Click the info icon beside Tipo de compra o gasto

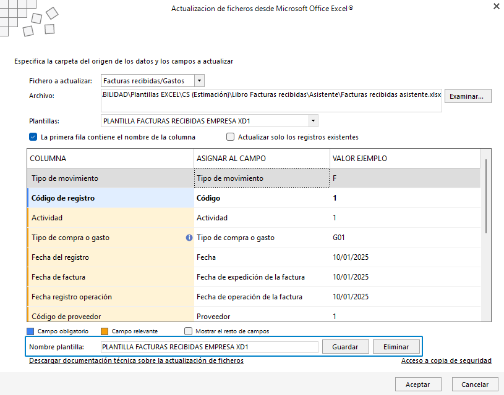[x=189, y=238]
